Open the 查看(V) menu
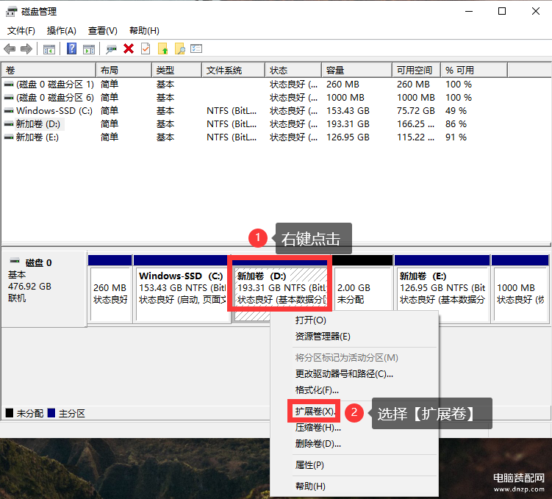Image resolution: width=552 pixels, height=499 pixels. pyautogui.click(x=102, y=30)
